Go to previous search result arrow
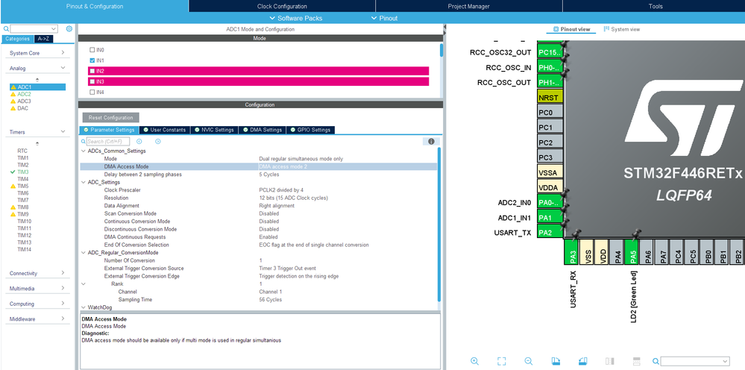The height and width of the screenshot is (370, 745). click(139, 142)
